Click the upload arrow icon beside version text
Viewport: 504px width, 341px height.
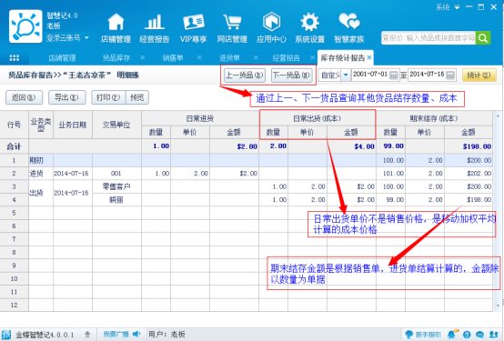pyautogui.click(x=87, y=335)
